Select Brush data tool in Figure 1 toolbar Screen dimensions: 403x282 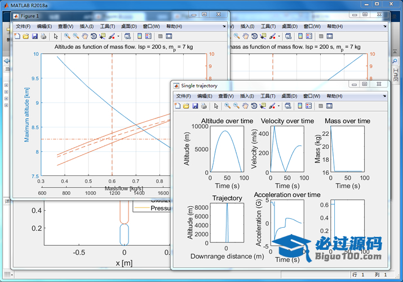[112, 36]
